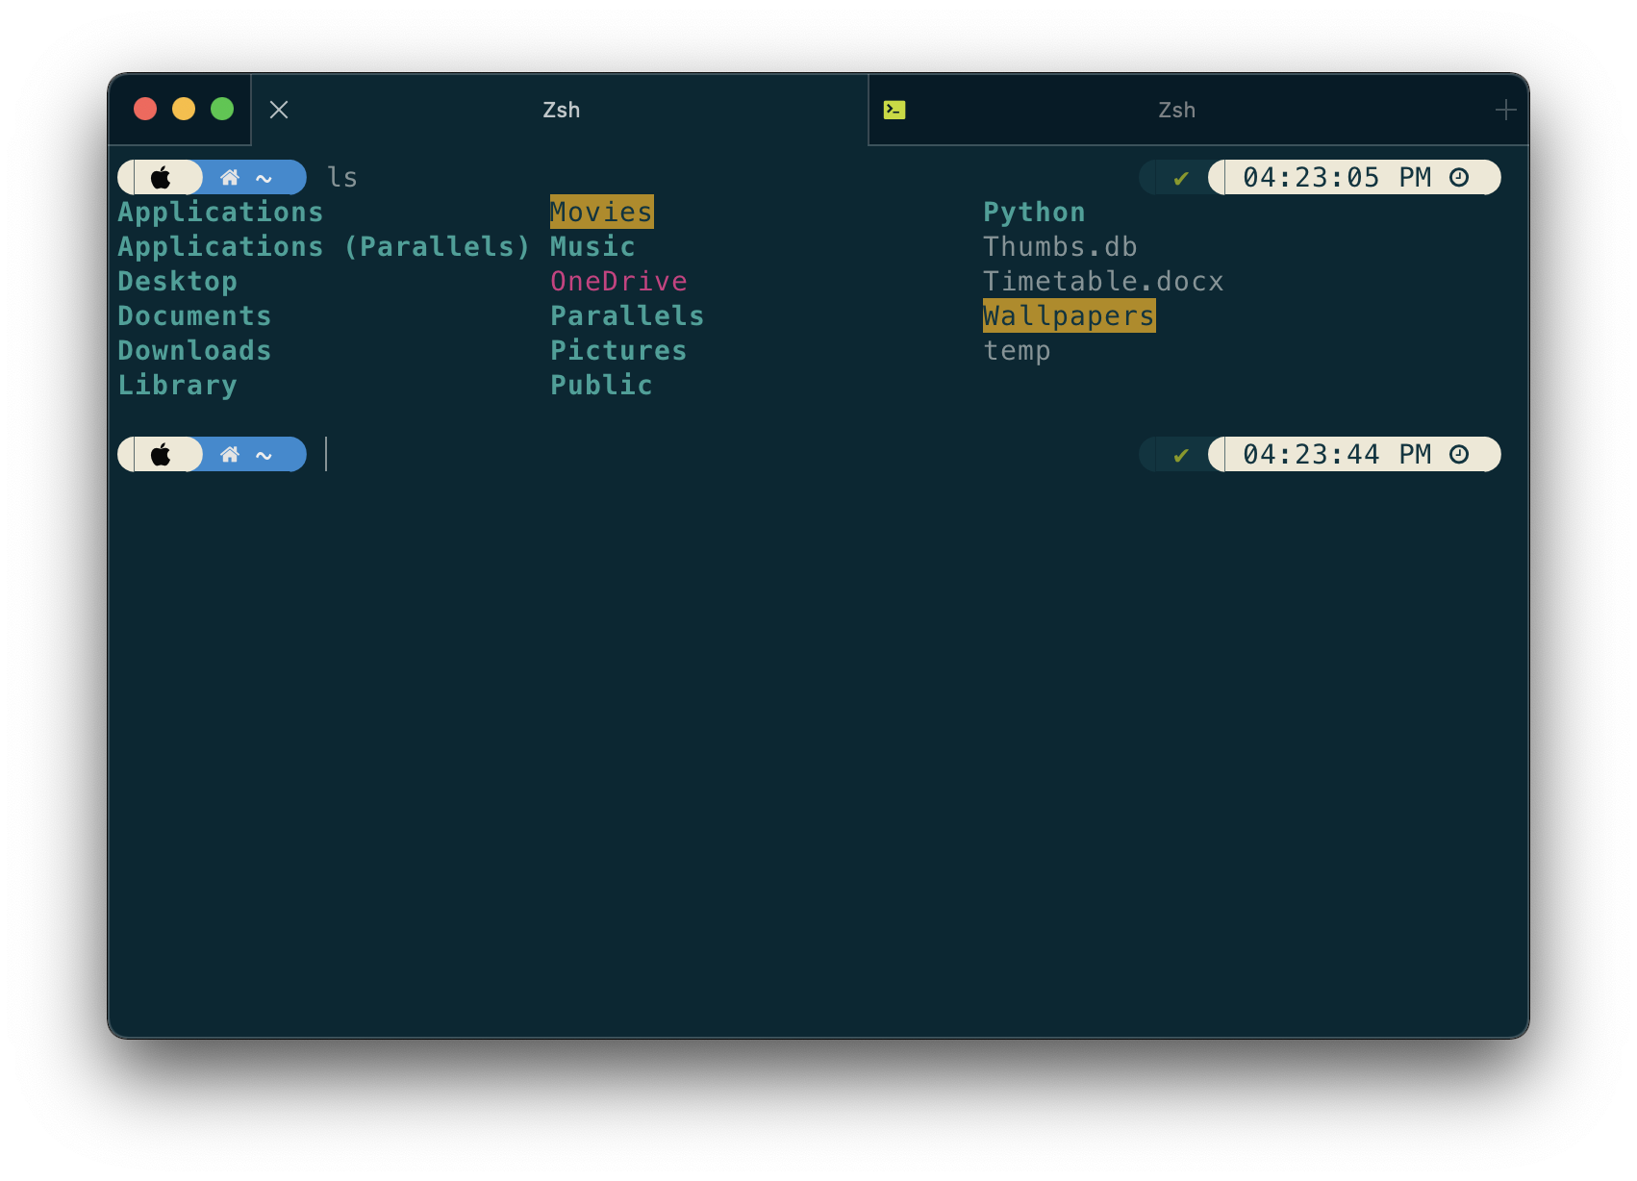Click the terminal icon on the right Zsh tab

tap(894, 109)
